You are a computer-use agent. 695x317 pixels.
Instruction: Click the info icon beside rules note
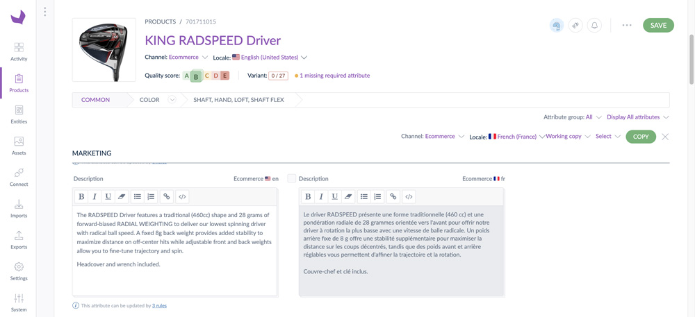click(76, 305)
